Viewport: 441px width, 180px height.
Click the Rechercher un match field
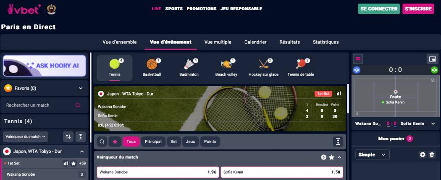click(x=45, y=105)
